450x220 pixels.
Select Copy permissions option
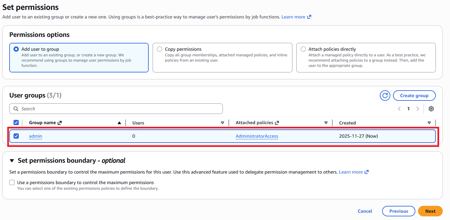[160, 49]
